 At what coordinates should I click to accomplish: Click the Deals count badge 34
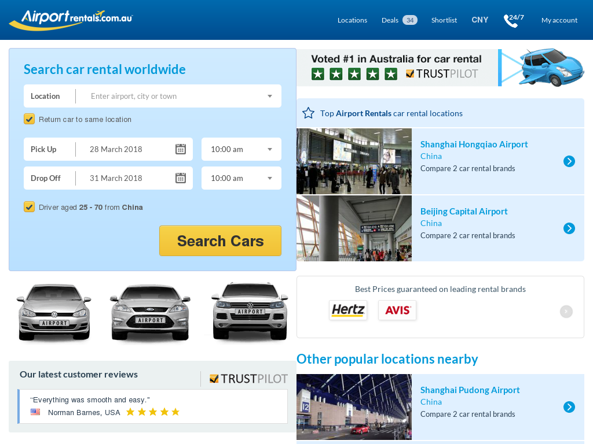(x=410, y=20)
